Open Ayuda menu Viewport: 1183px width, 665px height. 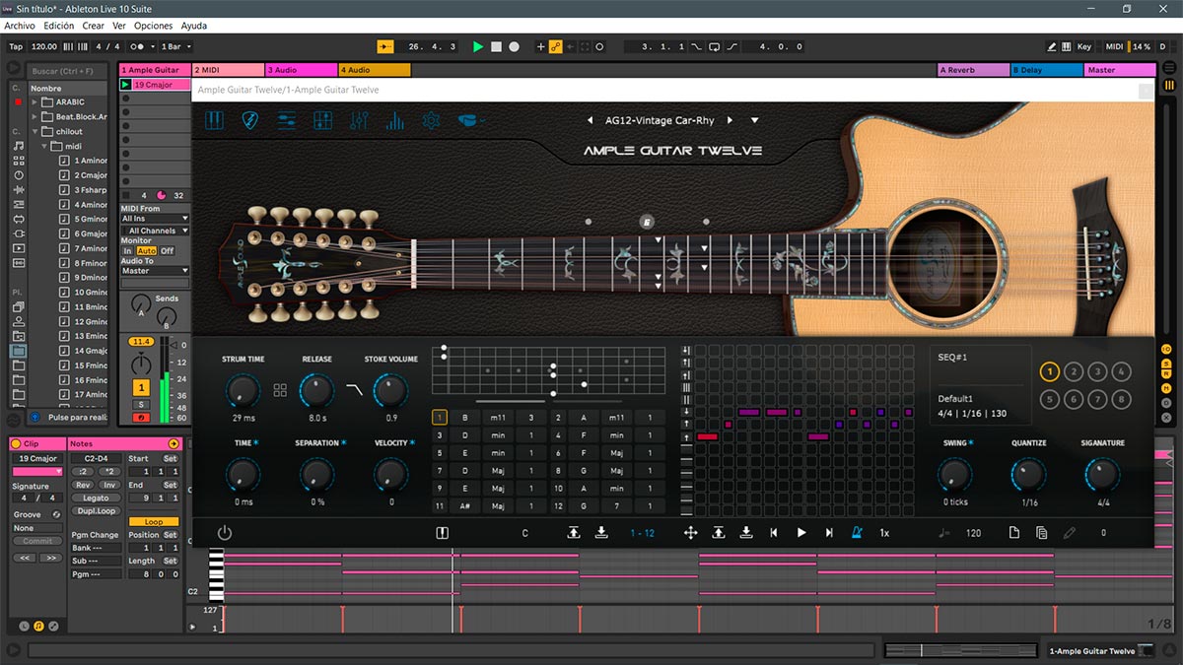tap(194, 26)
